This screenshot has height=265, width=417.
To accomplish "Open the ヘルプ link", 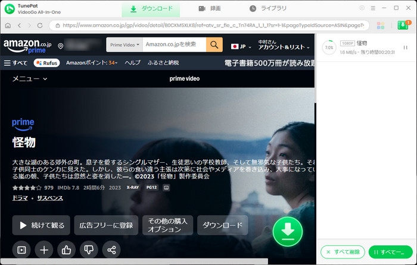I will (x=133, y=63).
